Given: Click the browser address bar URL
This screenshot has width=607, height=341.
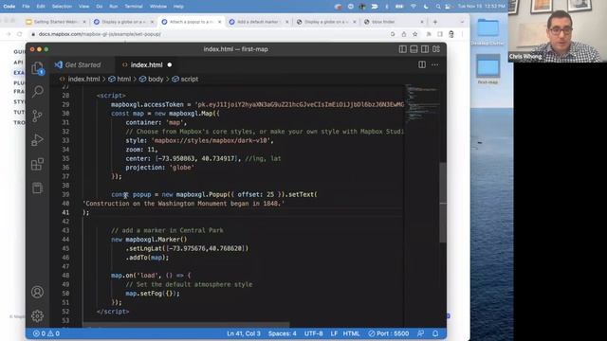Looking at the screenshot, I should (x=100, y=34).
